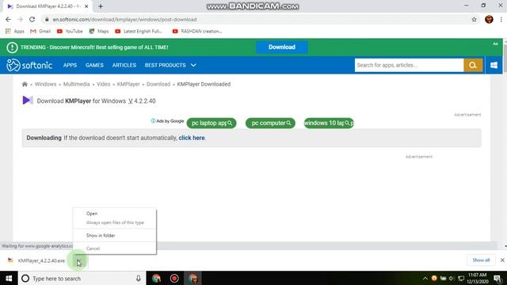Go back to the previous page
This screenshot has height=285, width=507.
tap(8, 19)
